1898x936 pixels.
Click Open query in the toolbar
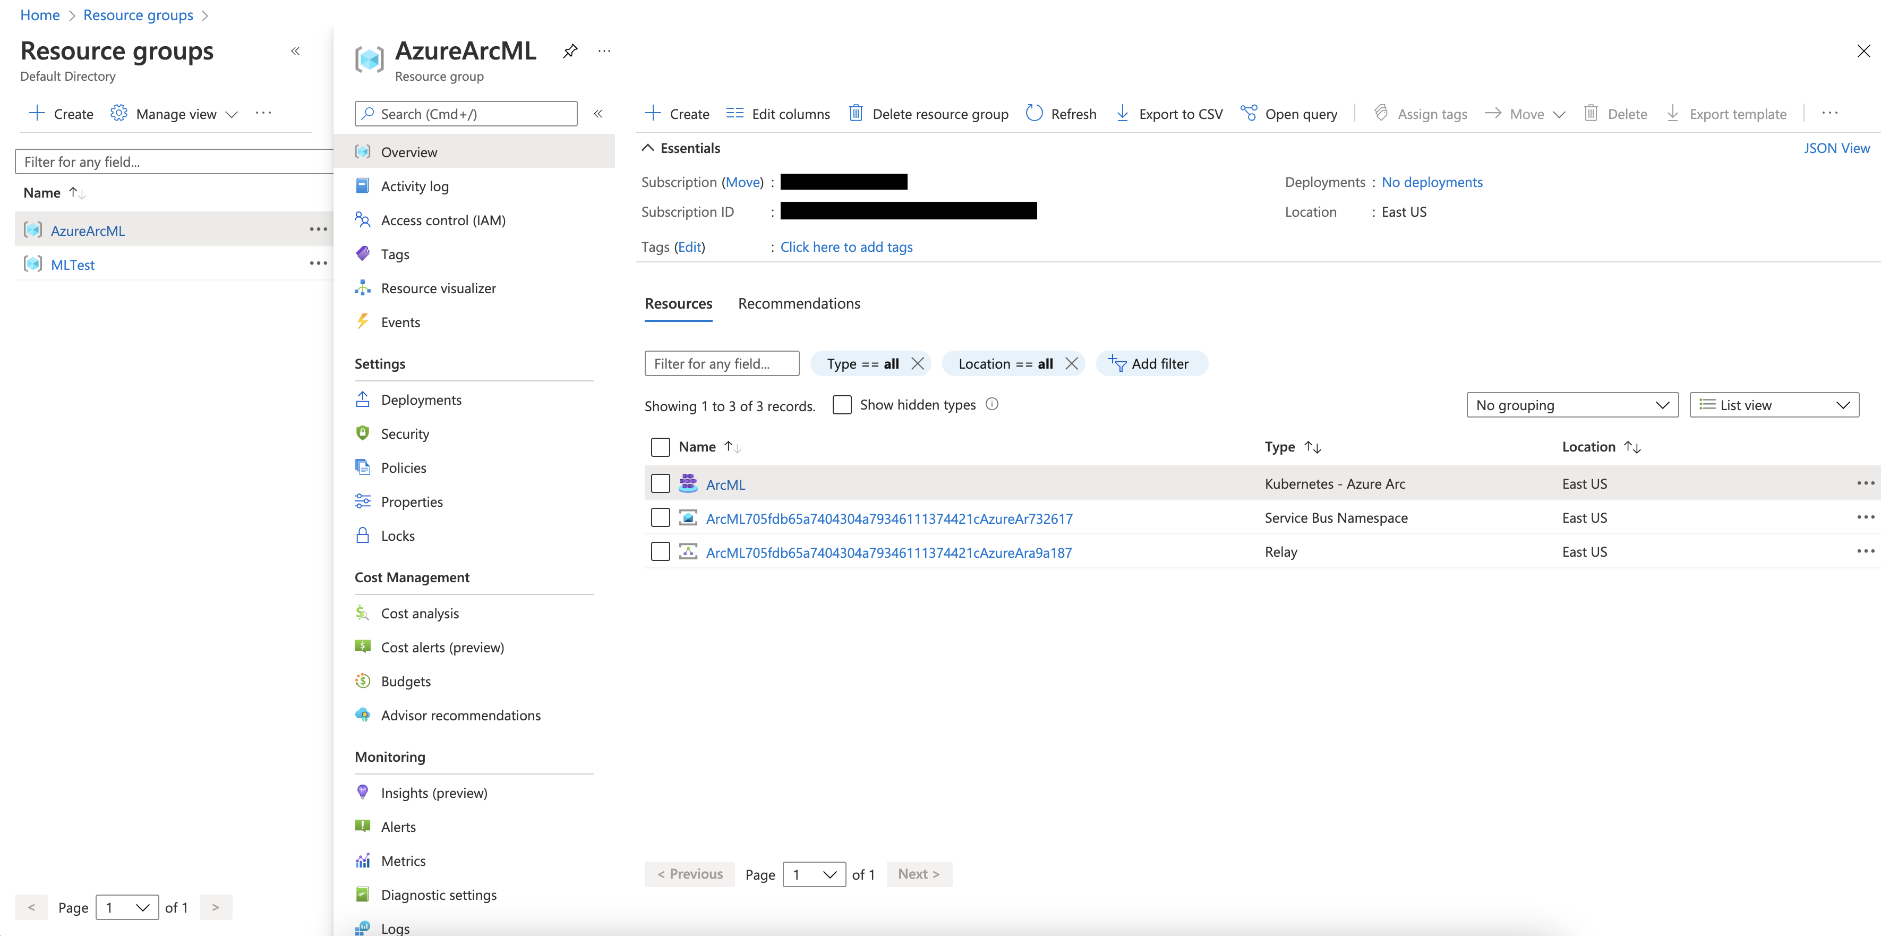1289,114
